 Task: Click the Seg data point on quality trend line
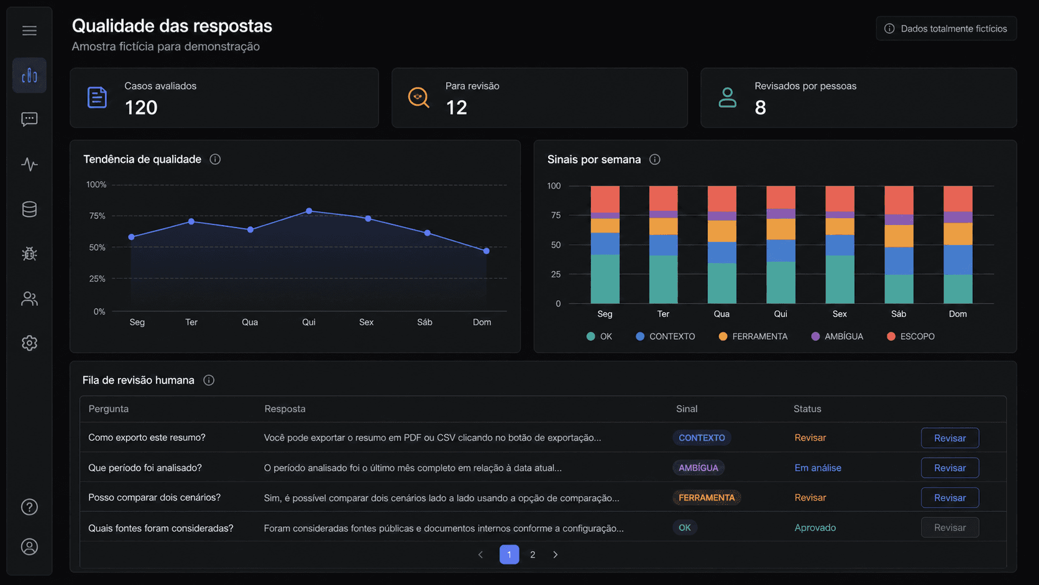point(131,237)
